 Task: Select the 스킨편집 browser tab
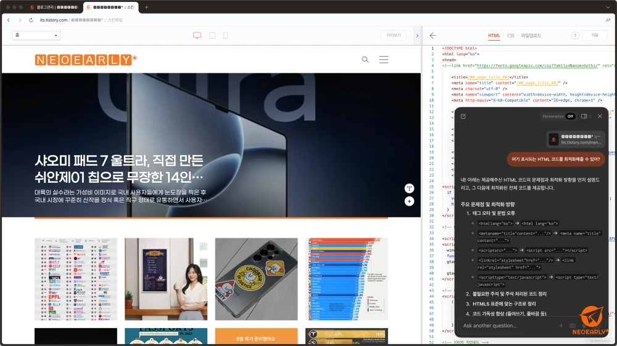tap(111, 7)
